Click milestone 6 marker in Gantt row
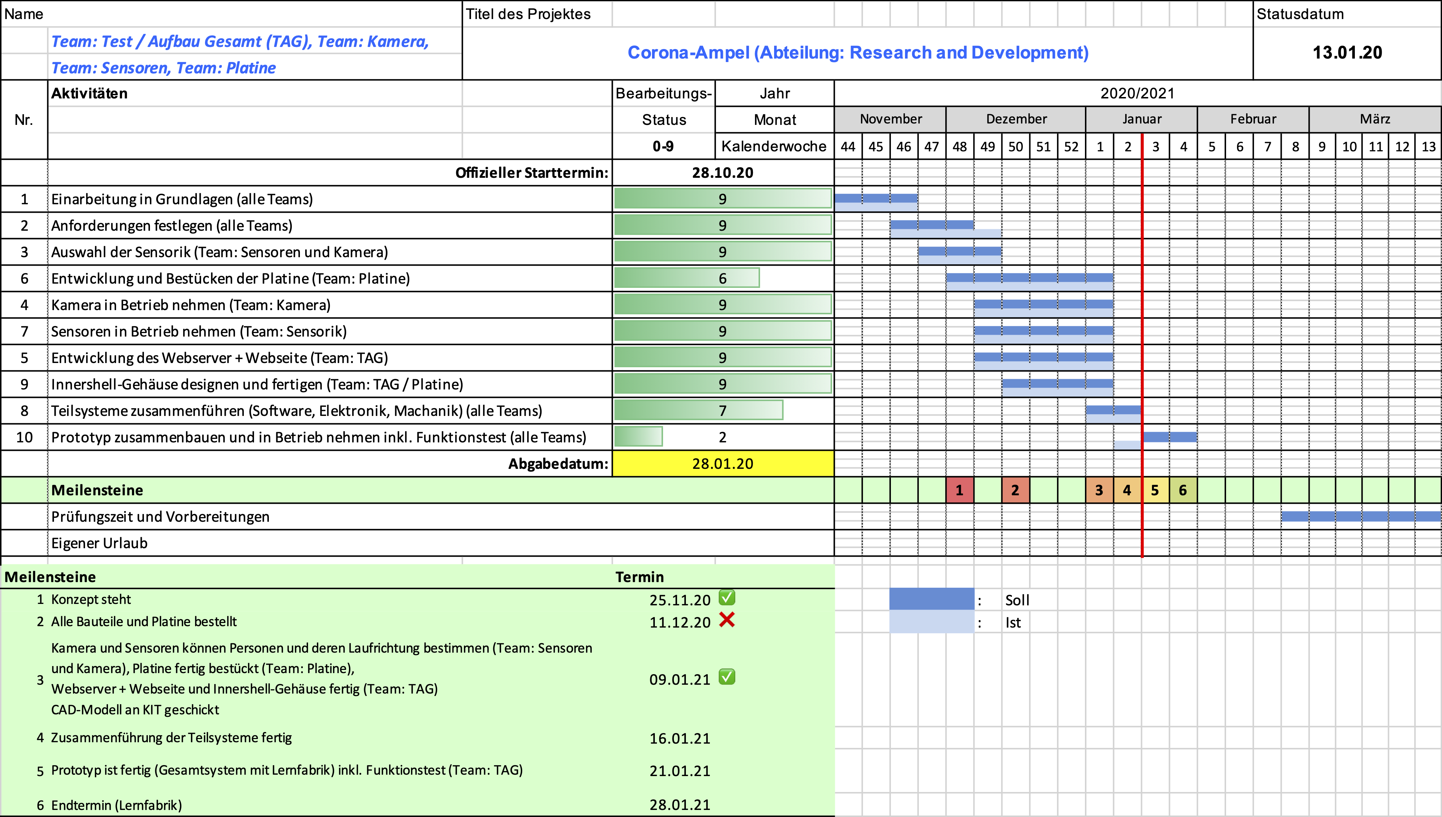This screenshot has height=817, width=1442. point(1183,490)
